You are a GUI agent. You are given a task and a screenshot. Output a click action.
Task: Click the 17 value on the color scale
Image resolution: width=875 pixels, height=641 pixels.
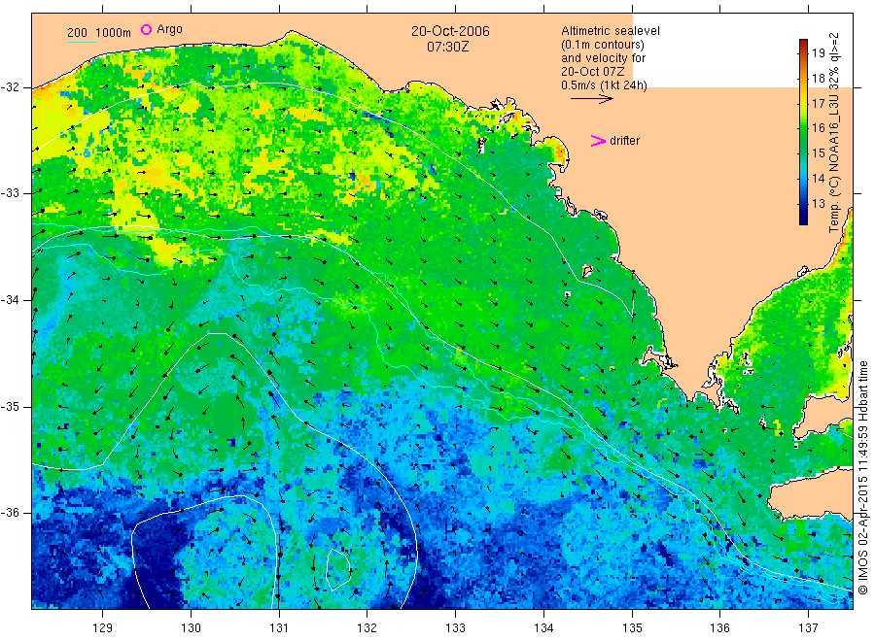tap(818, 103)
